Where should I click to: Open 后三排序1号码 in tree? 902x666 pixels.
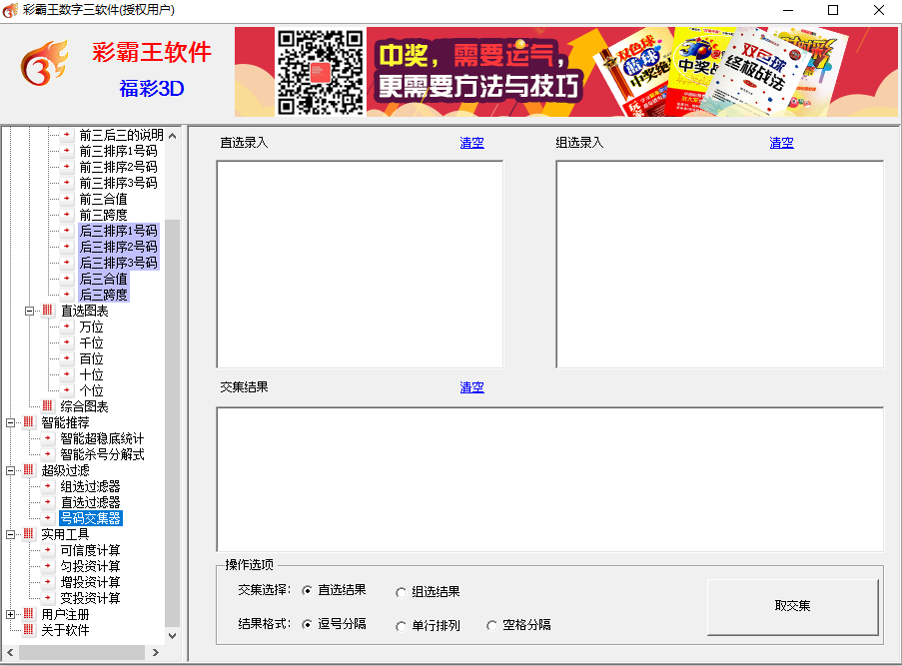click(x=118, y=231)
